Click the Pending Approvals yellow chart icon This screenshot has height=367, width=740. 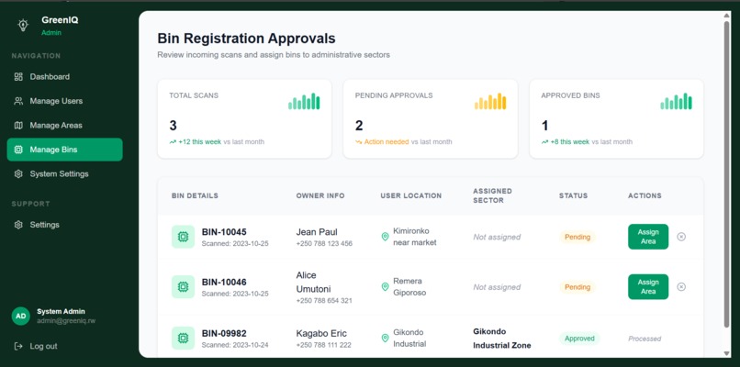[490, 102]
